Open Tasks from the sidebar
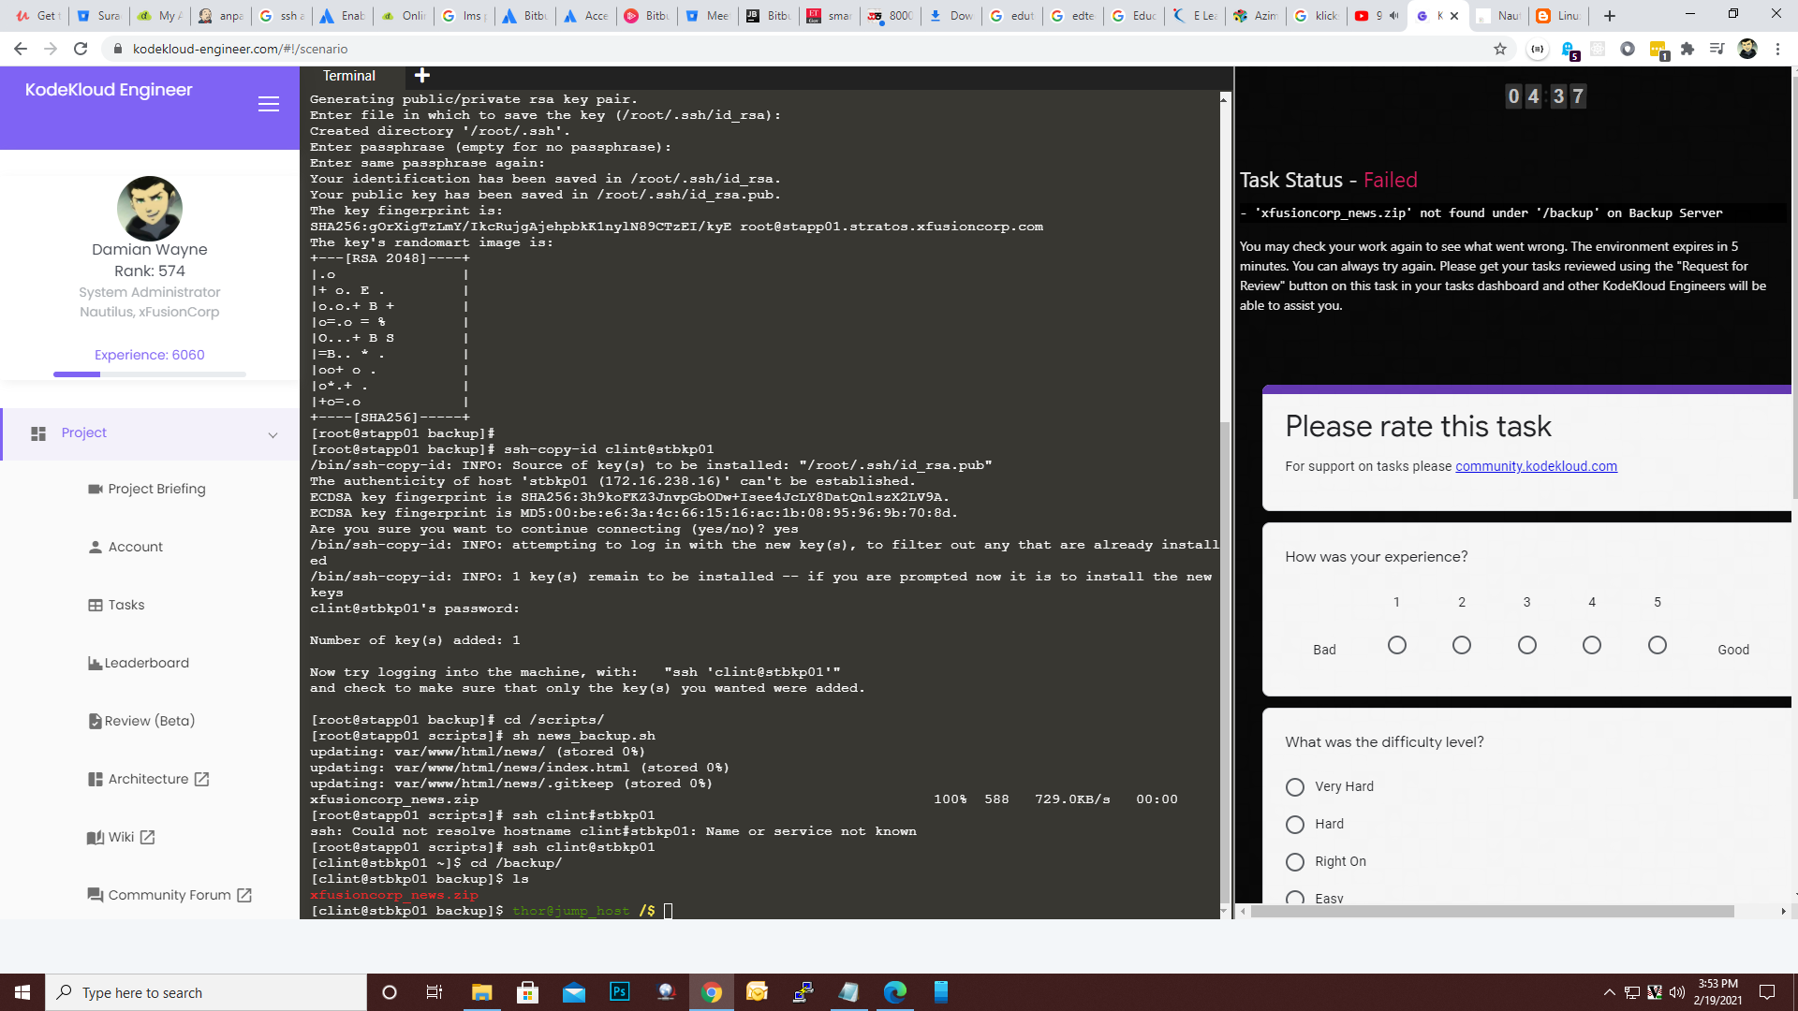The image size is (1798, 1011). point(125,605)
